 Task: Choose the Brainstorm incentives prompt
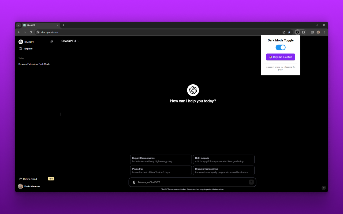(x=224, y=170)
